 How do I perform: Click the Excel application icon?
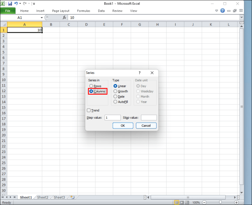pos(3,3)
